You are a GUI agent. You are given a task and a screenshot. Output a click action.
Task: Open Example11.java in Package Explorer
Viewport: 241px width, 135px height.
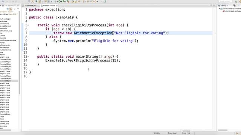[x=6, y=62]
